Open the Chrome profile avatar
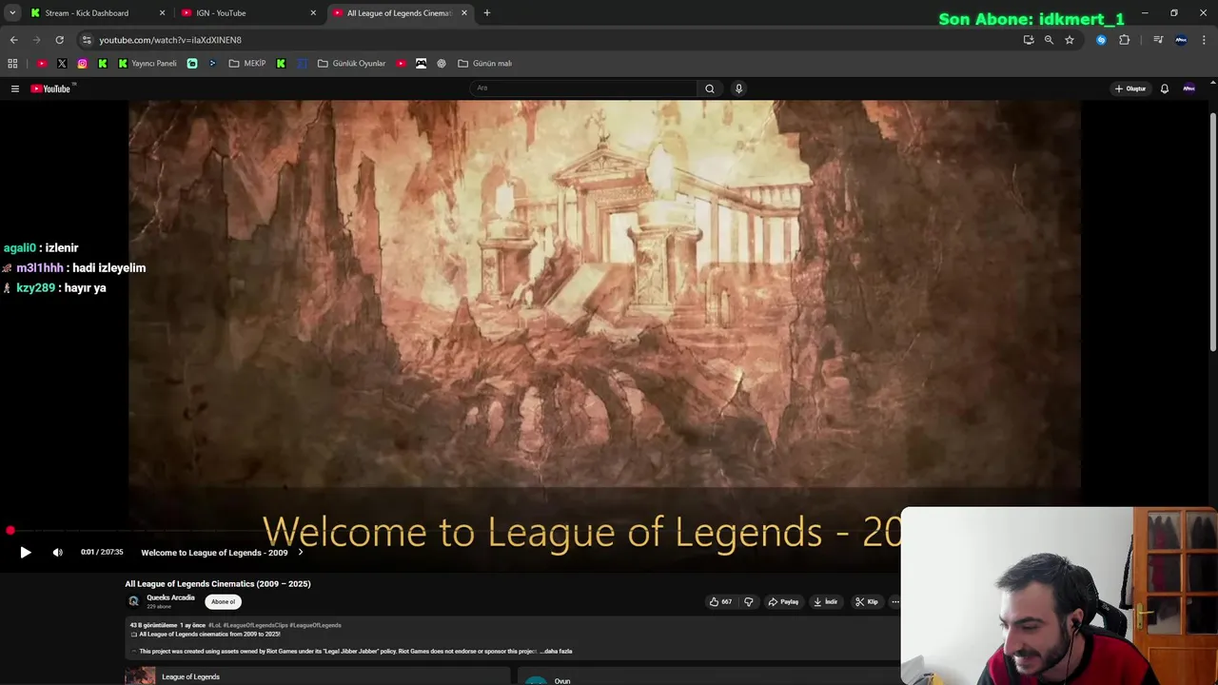The height and width of the screenshot is (685, 1218). [x=1181, y=40]
